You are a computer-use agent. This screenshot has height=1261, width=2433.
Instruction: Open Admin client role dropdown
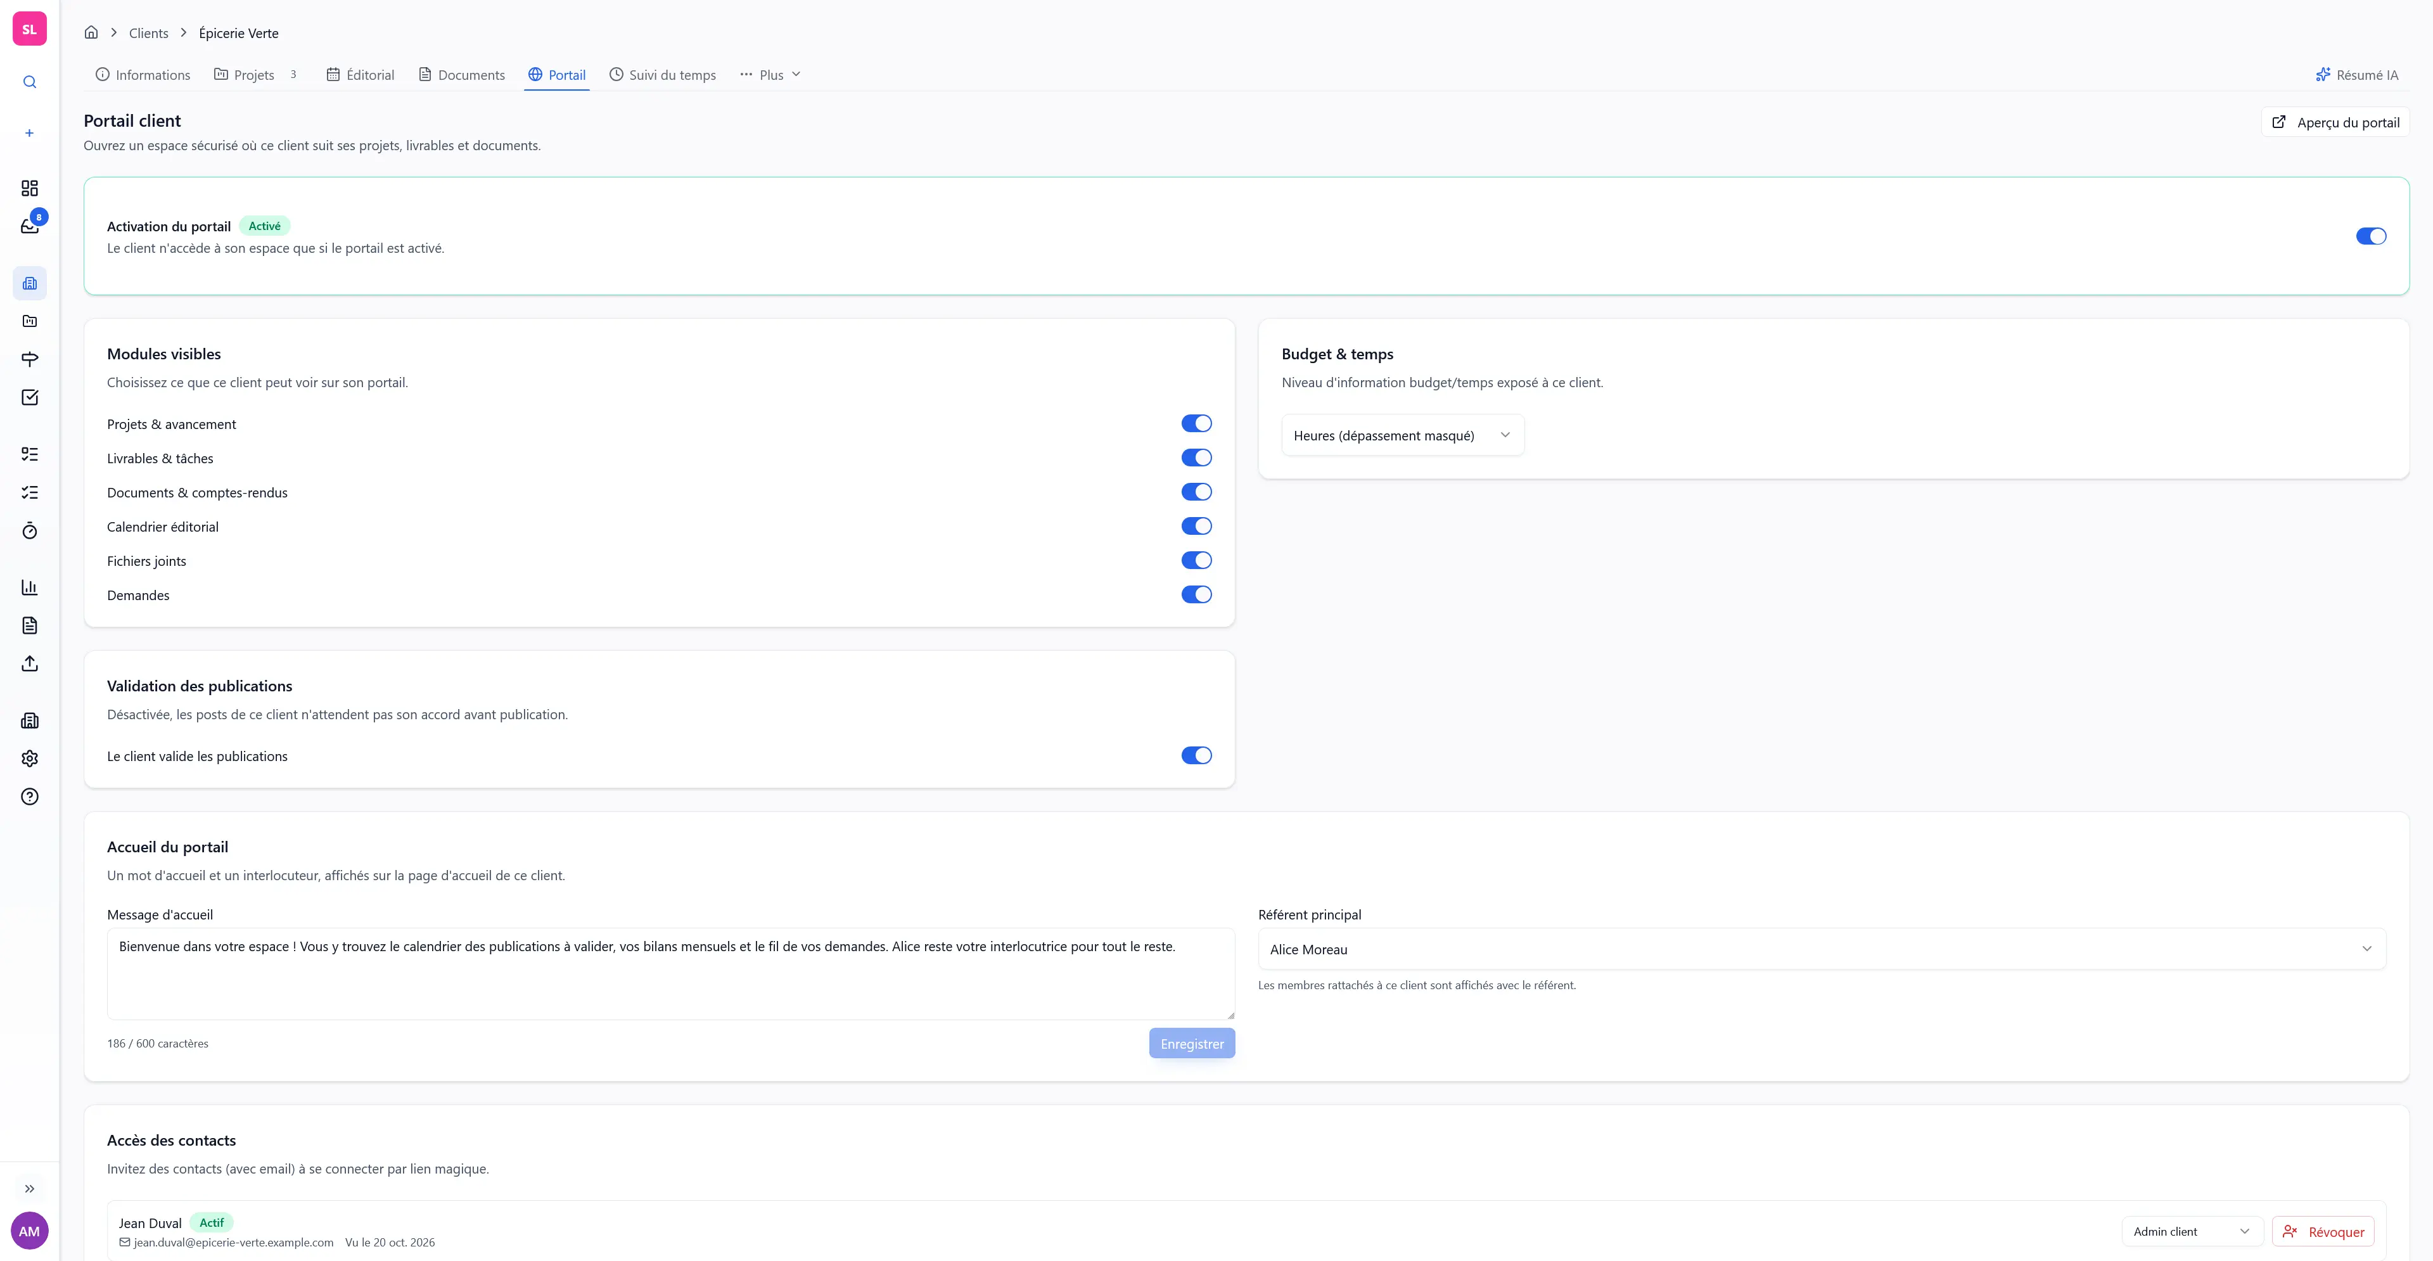[x=2191, y=1232]
